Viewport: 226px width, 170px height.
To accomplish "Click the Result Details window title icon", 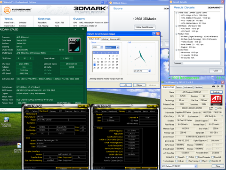I will tap(171, 2).
